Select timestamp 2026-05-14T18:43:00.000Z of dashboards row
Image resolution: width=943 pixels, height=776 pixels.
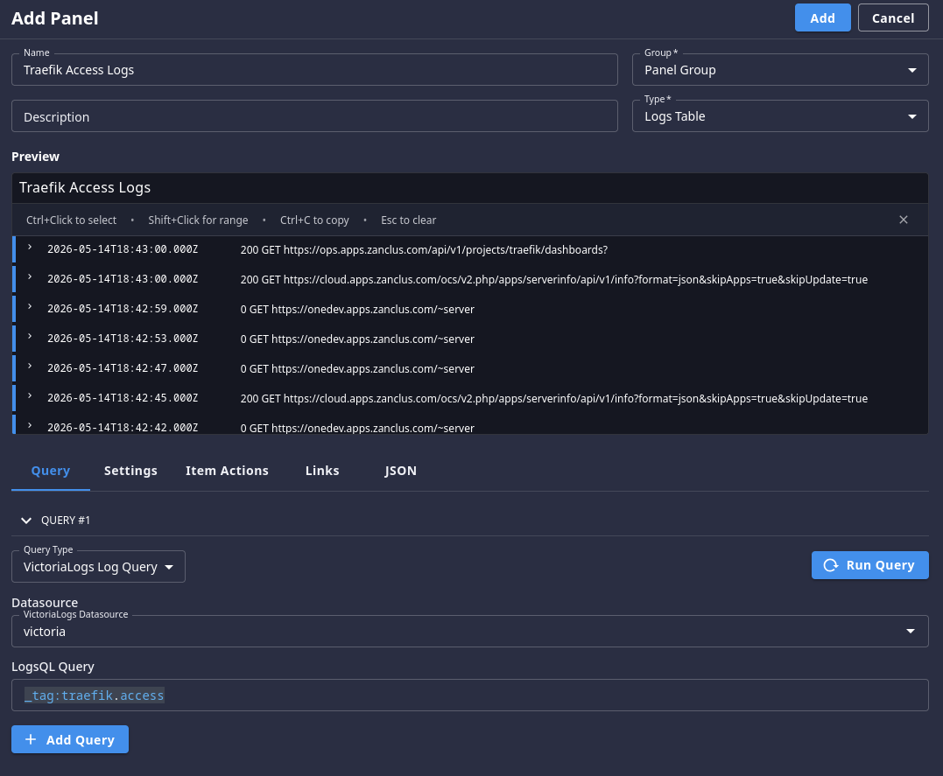(123, 249)
